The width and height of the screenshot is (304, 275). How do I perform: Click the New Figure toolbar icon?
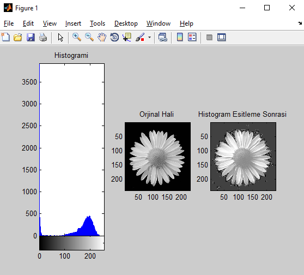(x=5, y=37)
